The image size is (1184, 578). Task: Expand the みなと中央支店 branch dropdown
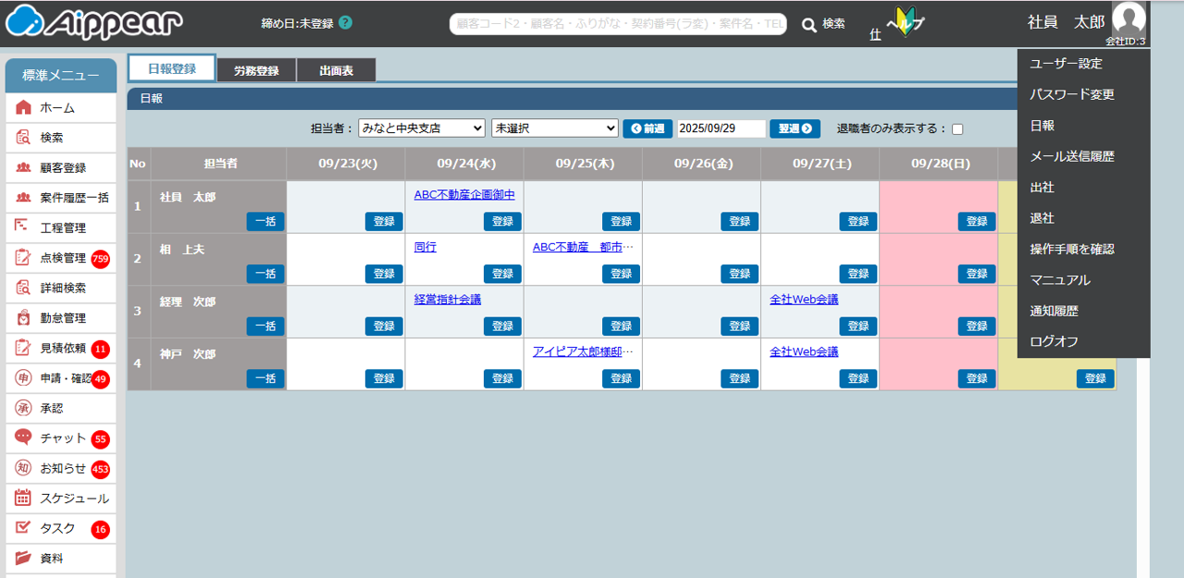coord(421,129)
